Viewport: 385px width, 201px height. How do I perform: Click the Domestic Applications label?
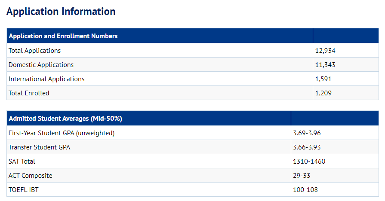click(x=41, y=65)
